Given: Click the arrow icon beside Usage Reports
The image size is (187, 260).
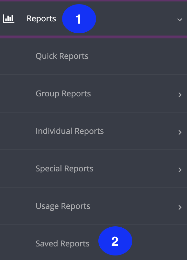Looking at the screenshot, I should click(180, 207).
